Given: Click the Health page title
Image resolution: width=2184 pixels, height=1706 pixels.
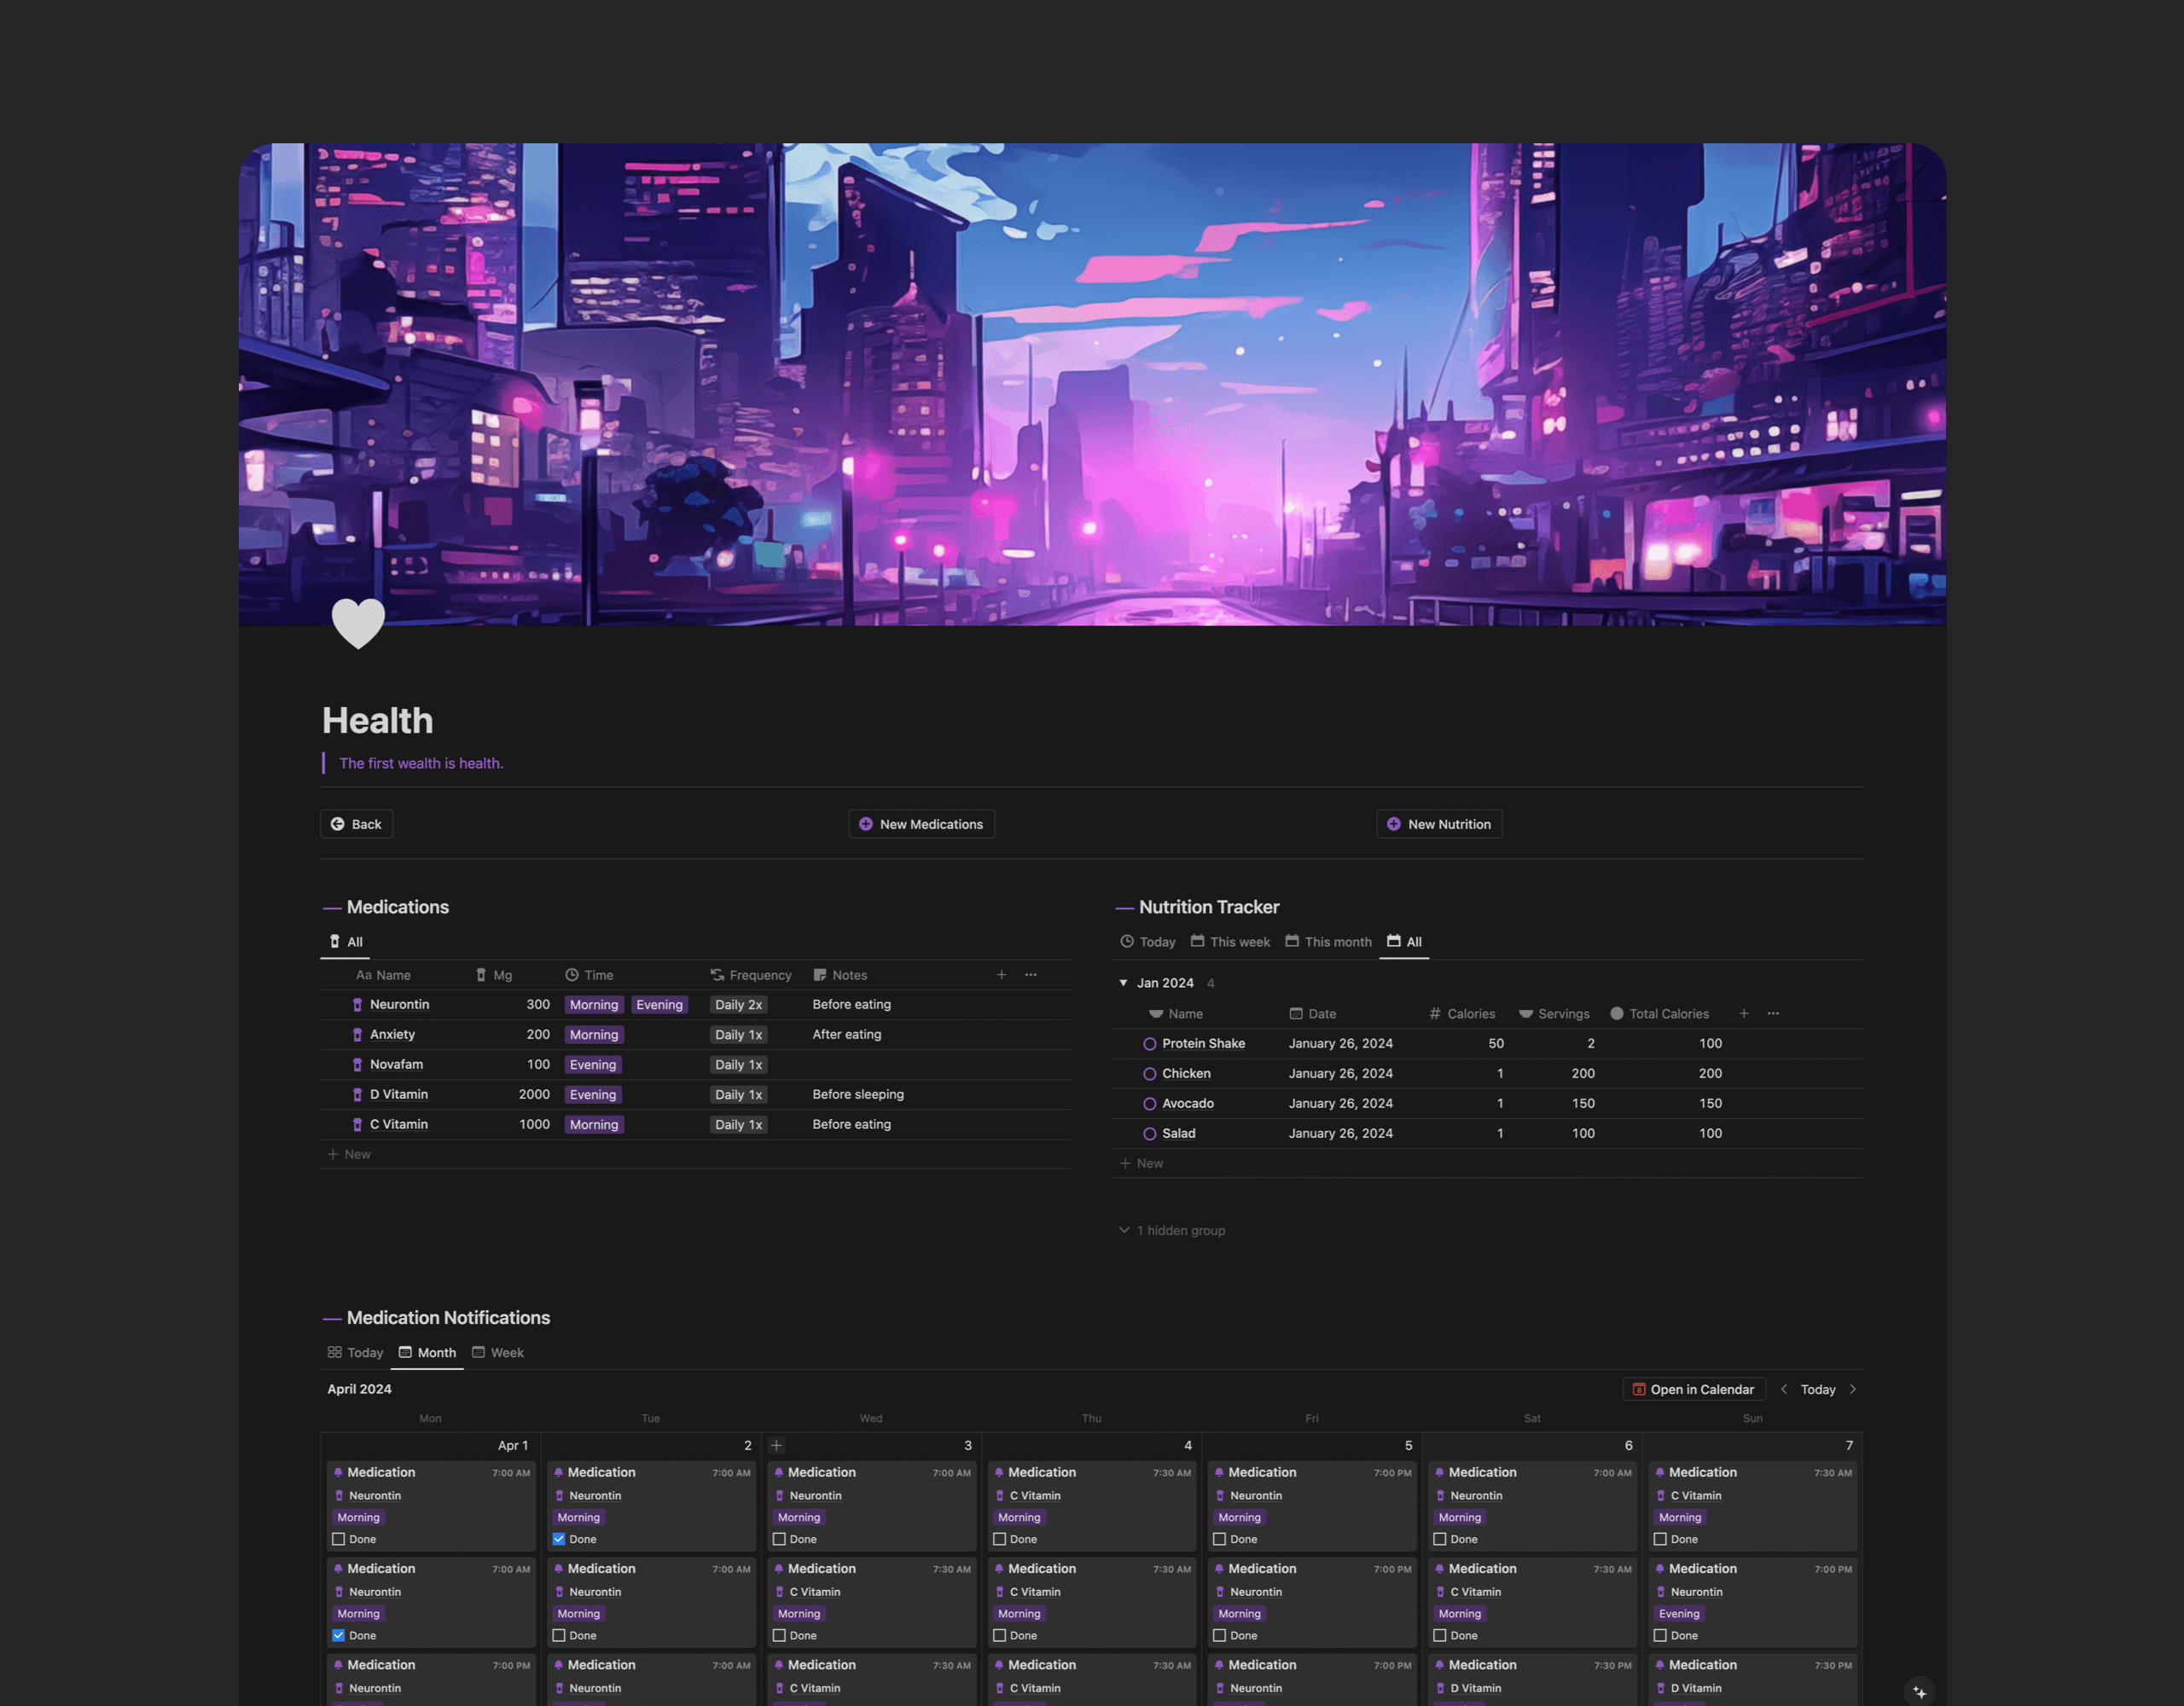Looking at the screenshot, I should 378,721.
